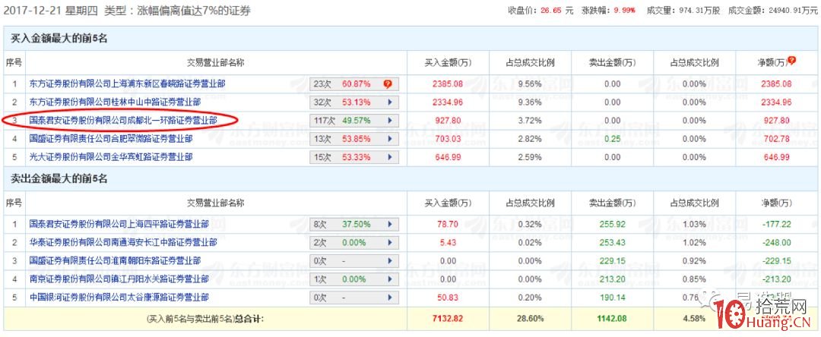The image size is (821, 337).
Task: Open 光大证券金华宾虹路证券营业部 link
Action: click(x=110, y=157)
